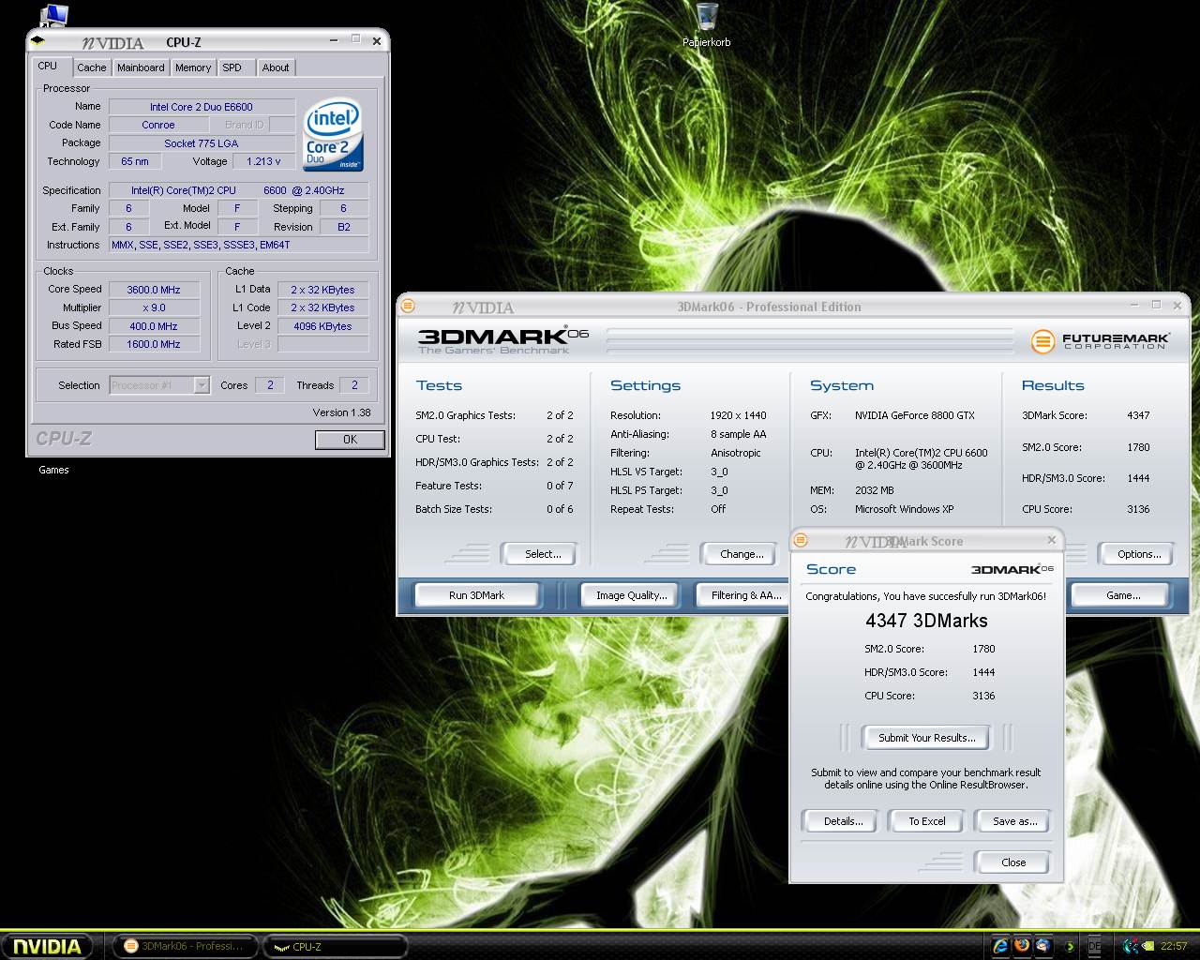The height and width of the screenshot is (960, 1200).
Task: Click the Package Socket 775 LGA value
Action: click(202, 143)
